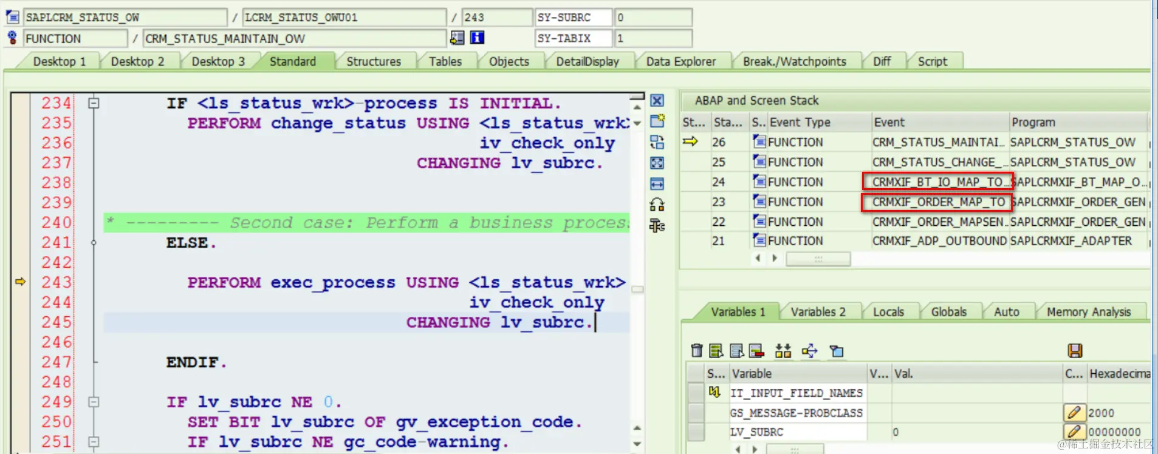Click the editor scrollbar up arrow at top

(x=637, y=107)
